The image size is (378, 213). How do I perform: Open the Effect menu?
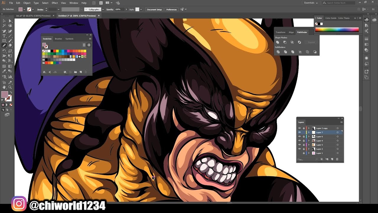click(x=55, y=3)
